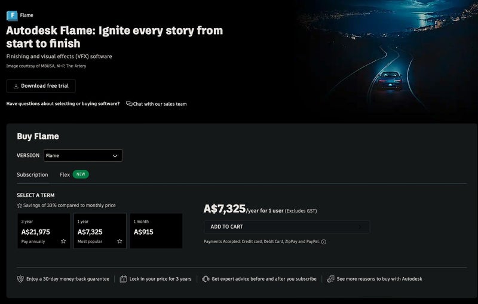This screenshot has width=478, height=304.
Task: Click the chat bubble icon beside sales team
Action: 129,104
